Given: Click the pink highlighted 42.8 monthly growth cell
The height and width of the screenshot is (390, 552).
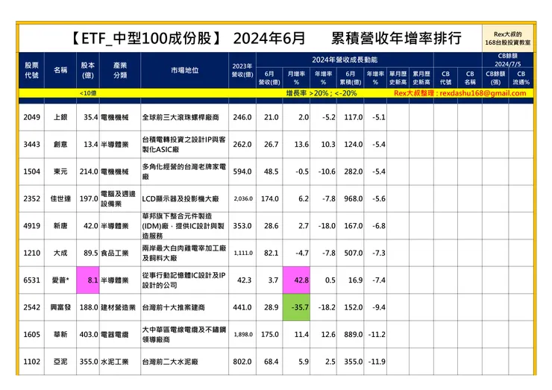Looking at the screenshot, I should click(296, 280).
